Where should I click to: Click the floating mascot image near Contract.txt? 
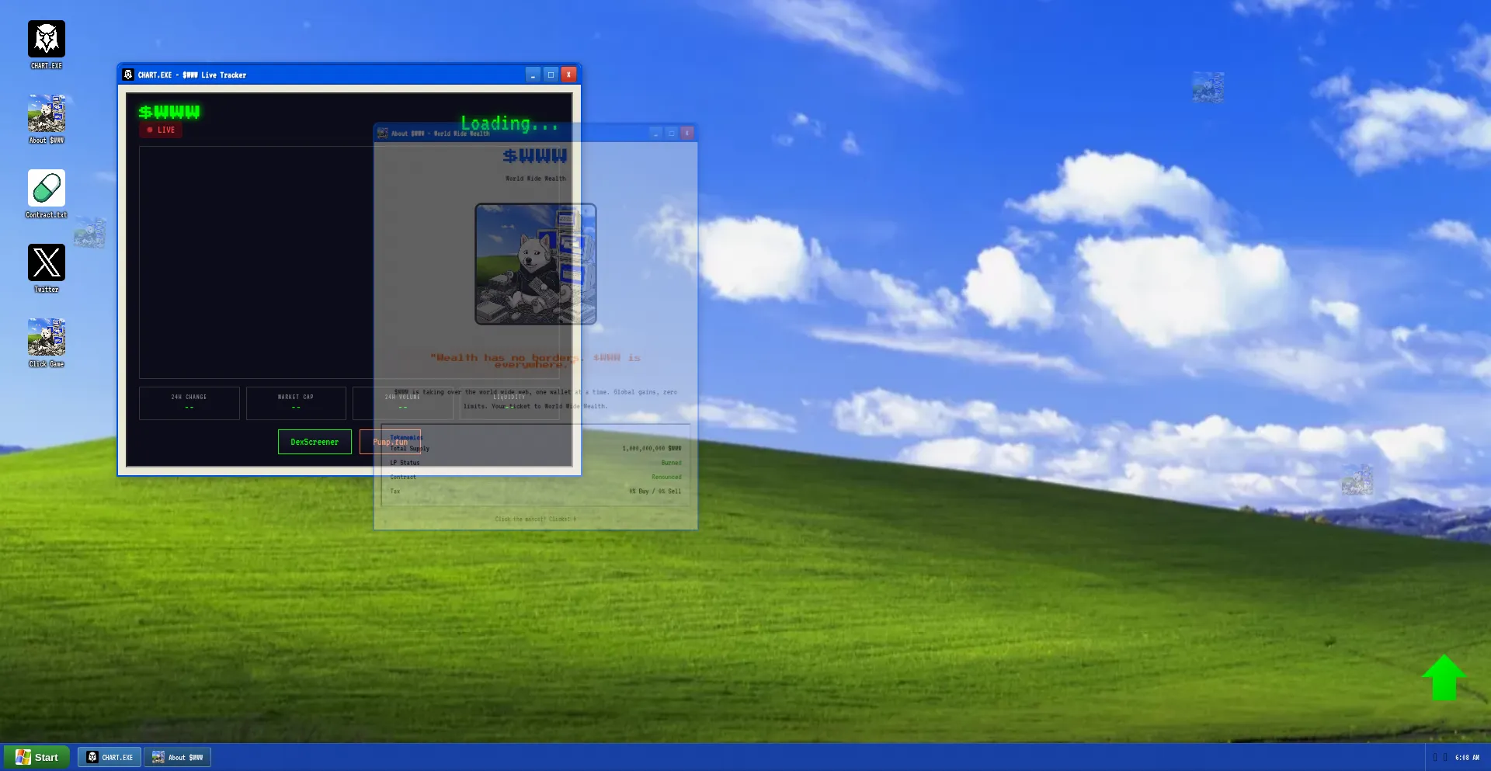(90, 232)
